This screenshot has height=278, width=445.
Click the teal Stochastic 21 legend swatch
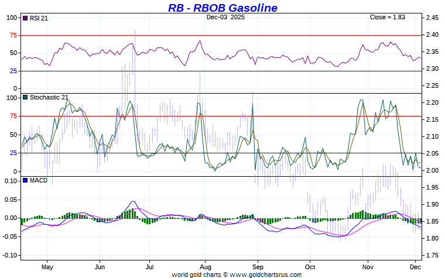pyautogui.click(x=25, y=97)
